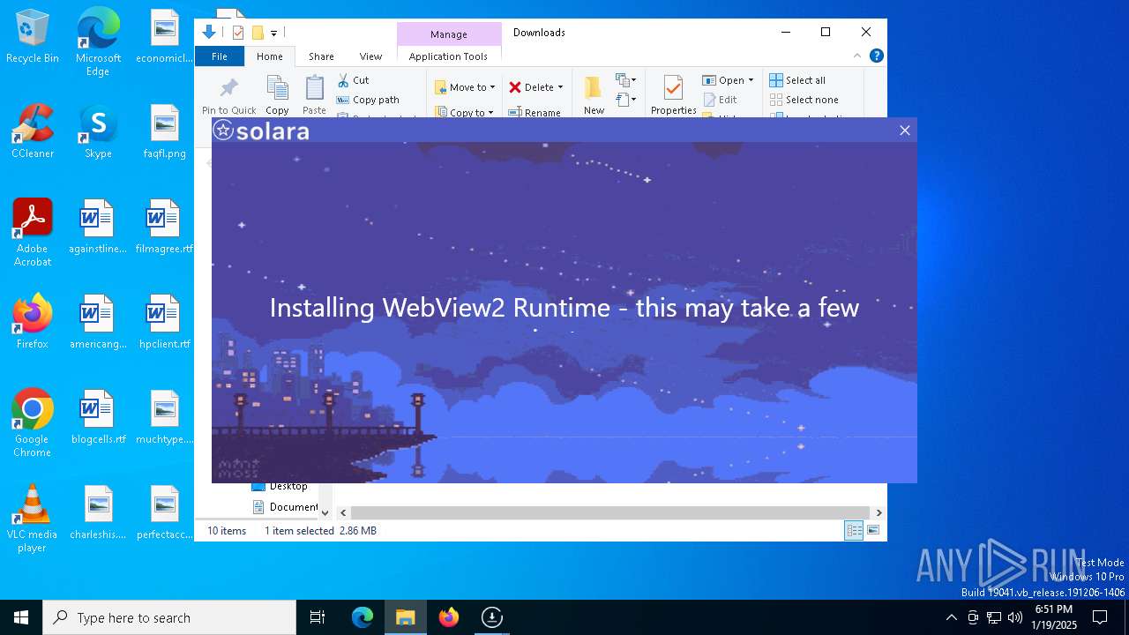Open Firefox desktop shortcut

click(x=33, y=322)
